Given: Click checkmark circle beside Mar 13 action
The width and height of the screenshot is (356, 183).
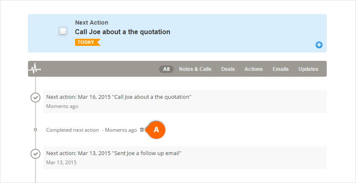Looking at the screenshot, I should coord(35,154).
